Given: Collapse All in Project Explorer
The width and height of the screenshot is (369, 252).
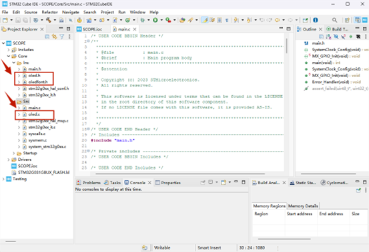Looking at the screenshot, I should pyautogui.click(x=47, y=37).
